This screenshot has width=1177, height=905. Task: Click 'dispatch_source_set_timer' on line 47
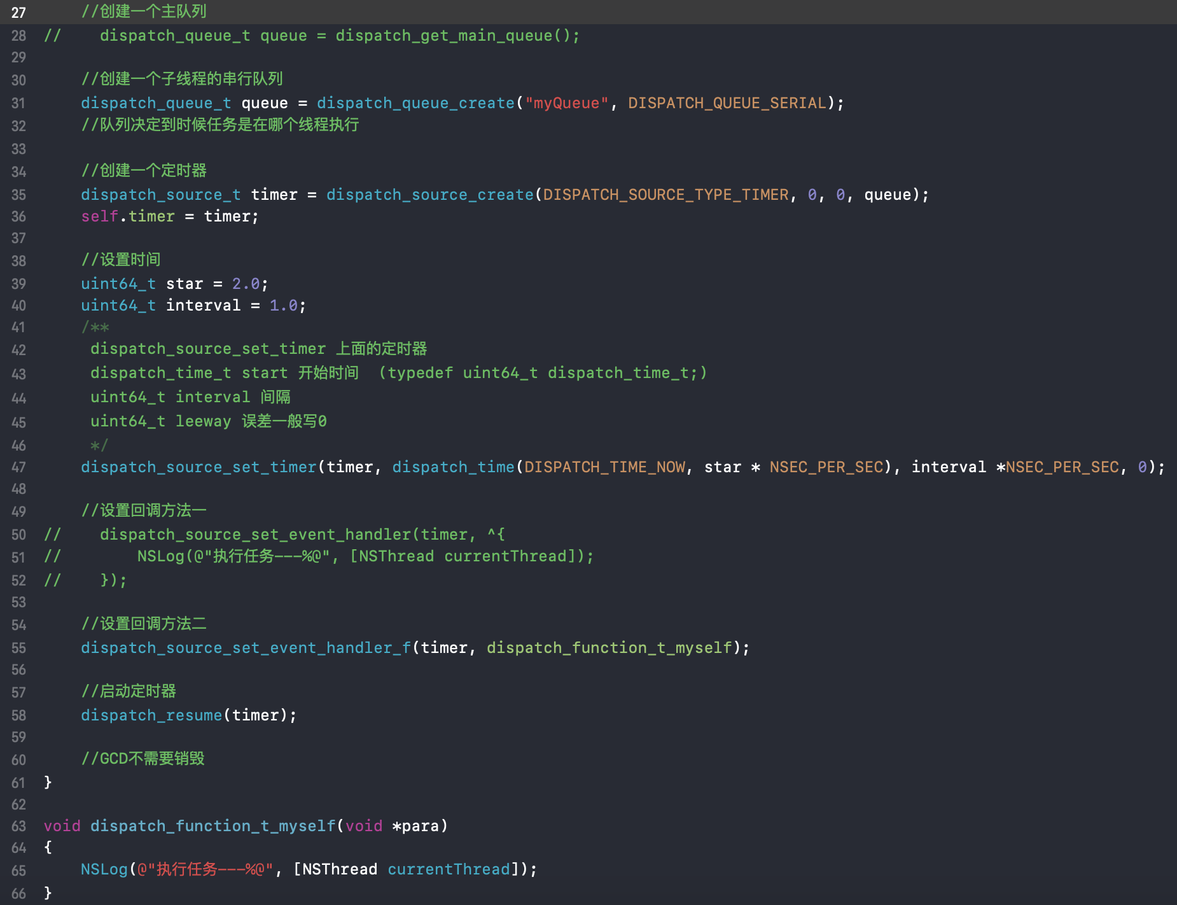(x=198, y=467)
